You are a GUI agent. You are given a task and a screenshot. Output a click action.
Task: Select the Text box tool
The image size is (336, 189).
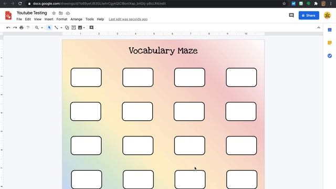tap(73, 28)
